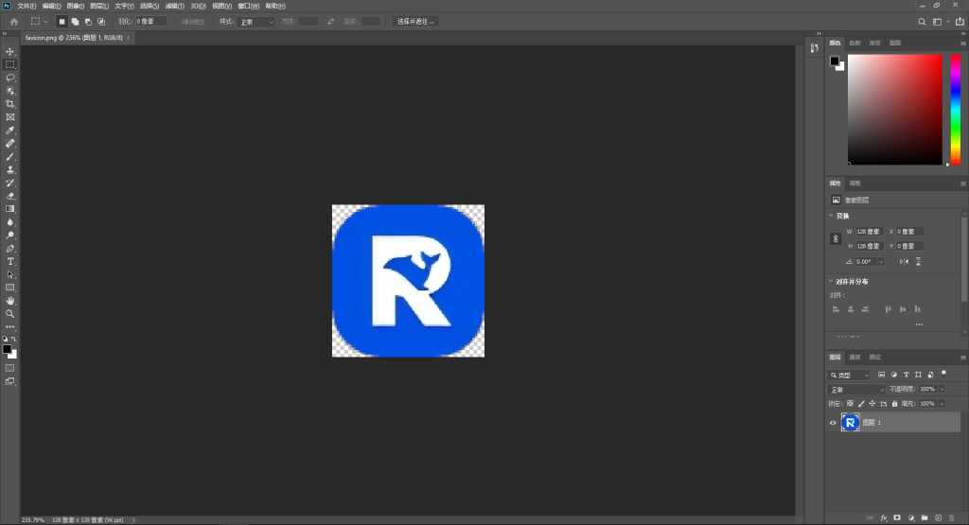This screenshot has height=525, width=969.
Task: Collapse the 对齐并分布 (Align and Distribute) section
Action: pyautogui.click(x=831, y=281)
